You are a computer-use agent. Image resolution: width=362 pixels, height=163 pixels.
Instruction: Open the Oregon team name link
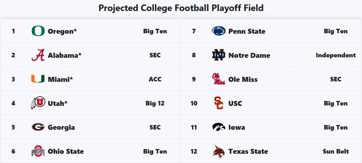[62, 31]
